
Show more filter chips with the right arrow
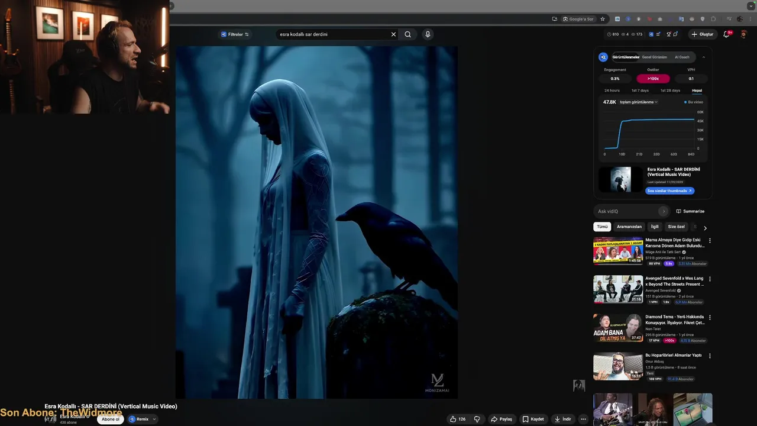click(x=705, y=228)
